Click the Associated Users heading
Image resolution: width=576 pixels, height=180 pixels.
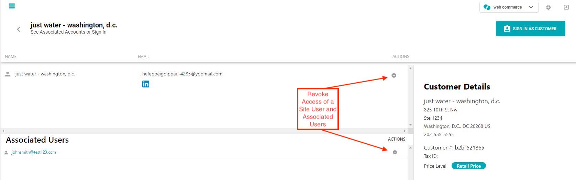(37, 140)
